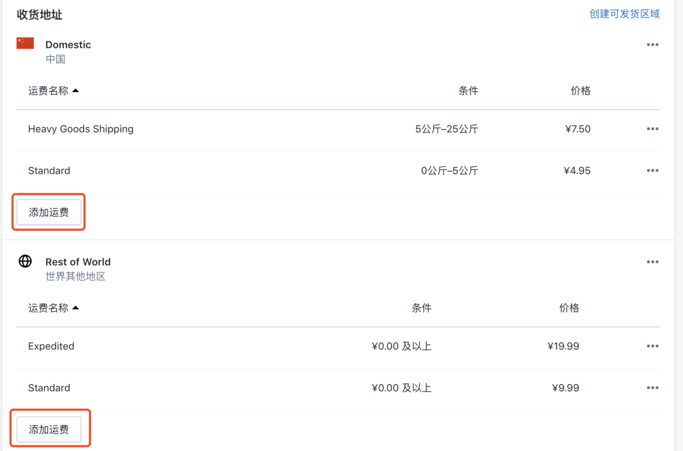683x451 pixels.
Task: Click the Domestic zone title
Action: click(68, 45)
